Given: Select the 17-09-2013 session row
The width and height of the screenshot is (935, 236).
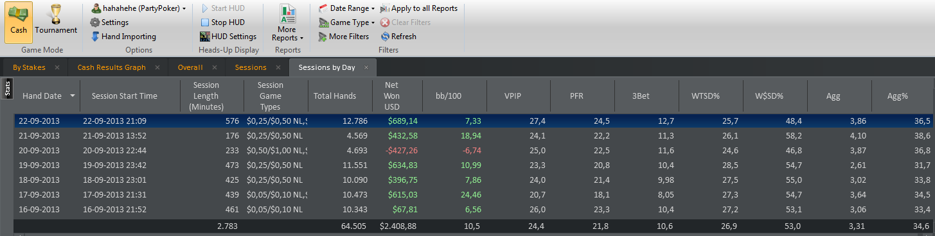Looking at the screenshot, I should [474, 194].
